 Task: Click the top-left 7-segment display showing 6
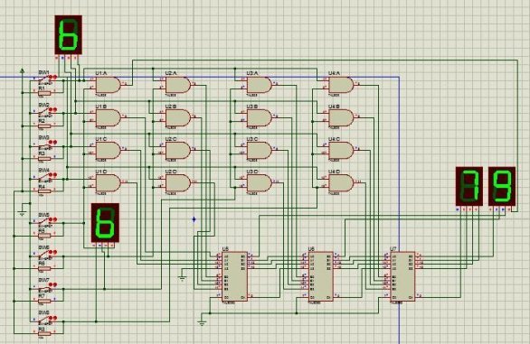[x=69, y=34]
